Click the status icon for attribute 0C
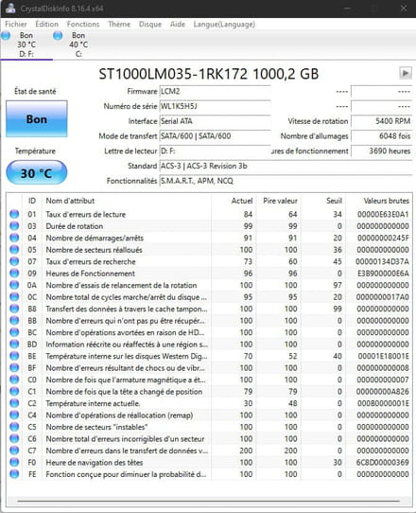The image size is (416, 513). [14, 297]
